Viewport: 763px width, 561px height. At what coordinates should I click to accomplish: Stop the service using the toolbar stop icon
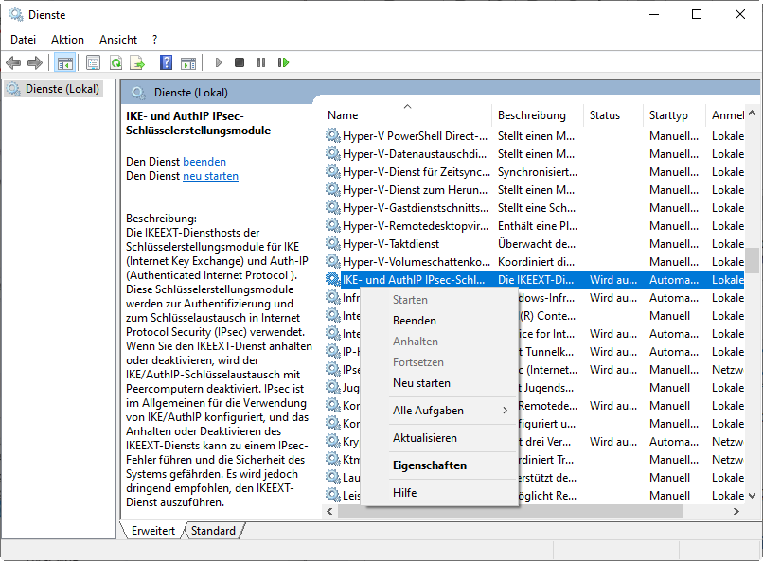pos(240,62)
